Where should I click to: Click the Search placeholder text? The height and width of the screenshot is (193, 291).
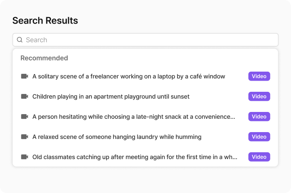[36, 40]
